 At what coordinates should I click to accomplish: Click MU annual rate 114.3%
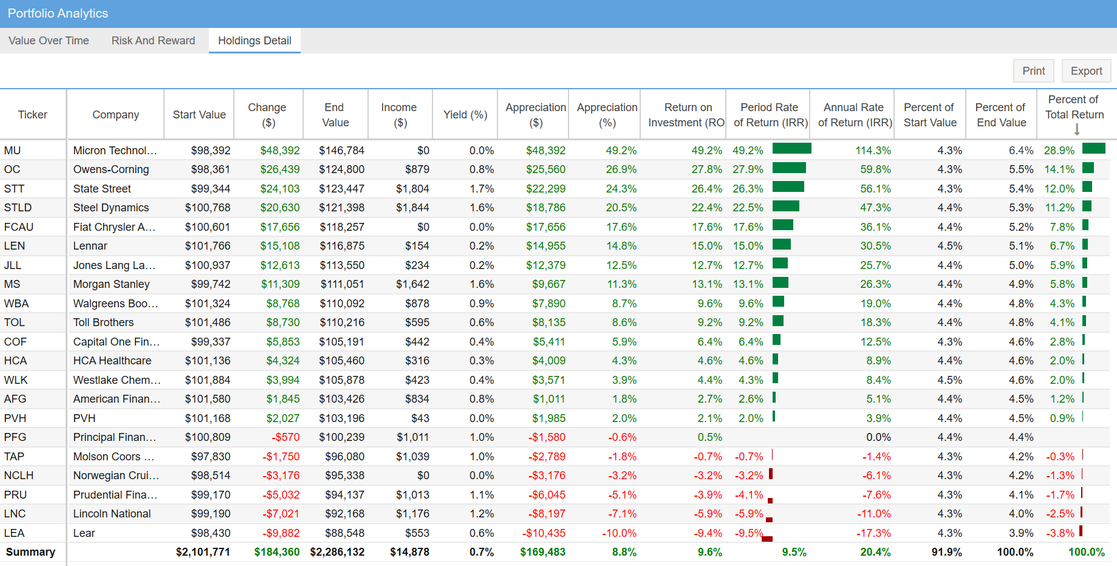tap(873, 151)
